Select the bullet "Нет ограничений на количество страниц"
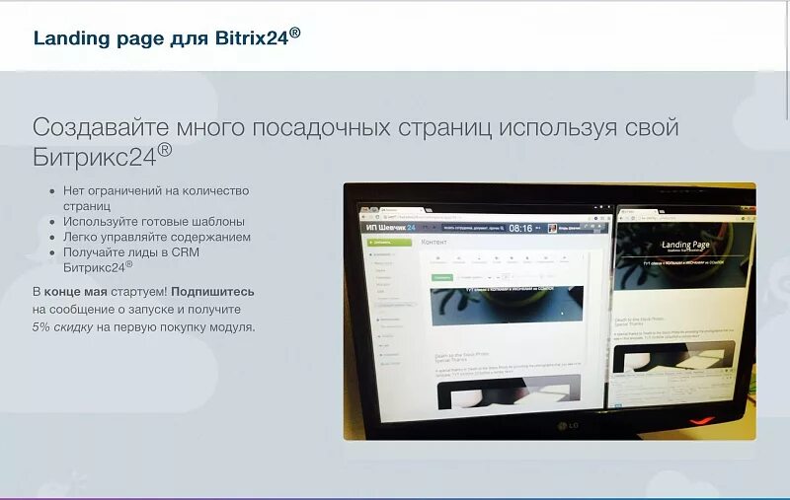Viewport: 790px width, 500px height. tap(156, 198)
